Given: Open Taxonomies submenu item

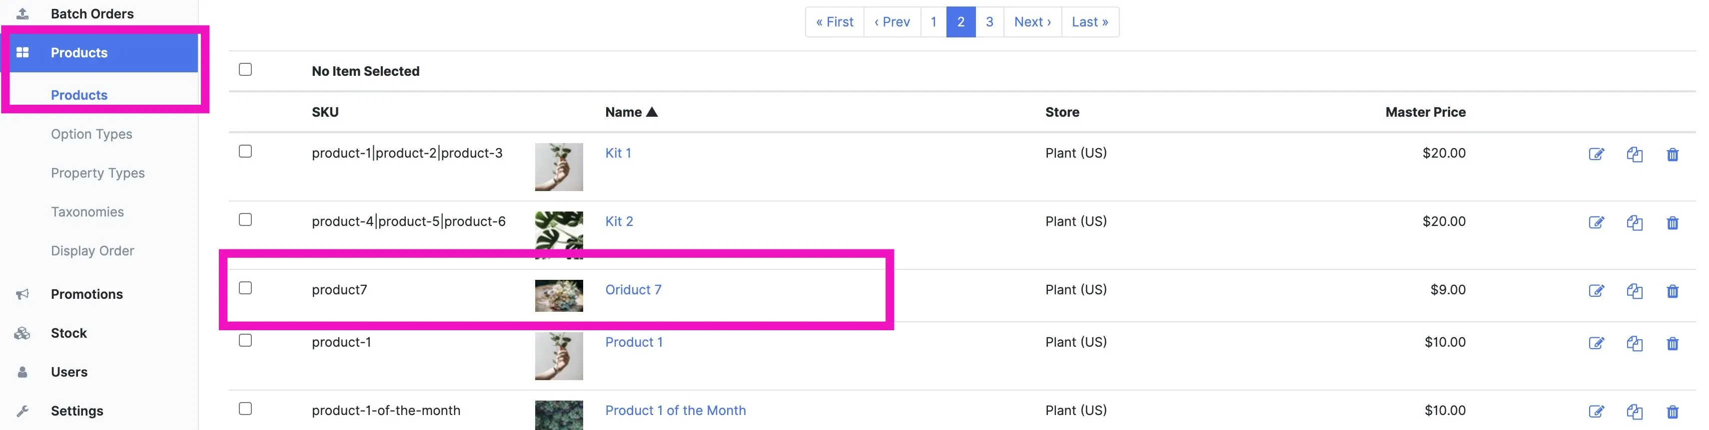Looking at the screenshot, I should tap(87, 212).
